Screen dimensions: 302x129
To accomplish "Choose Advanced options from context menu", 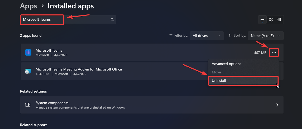I will pyautogui.click(x=243, y=64).
